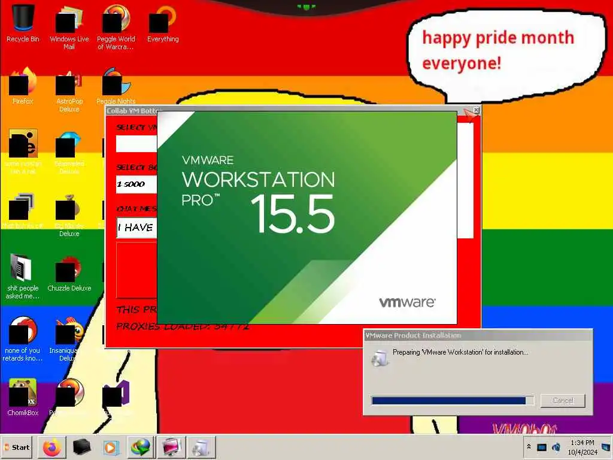This screenshot has height=460, width=613.
Task: Click the taskbar clock showing 1:34 PM
Action: tap(582, 447)
